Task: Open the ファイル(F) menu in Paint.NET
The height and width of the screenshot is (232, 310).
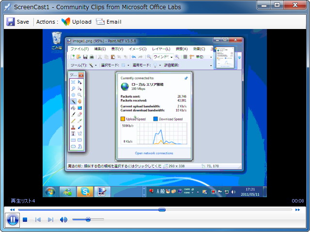Action: [x=79, y=49]
